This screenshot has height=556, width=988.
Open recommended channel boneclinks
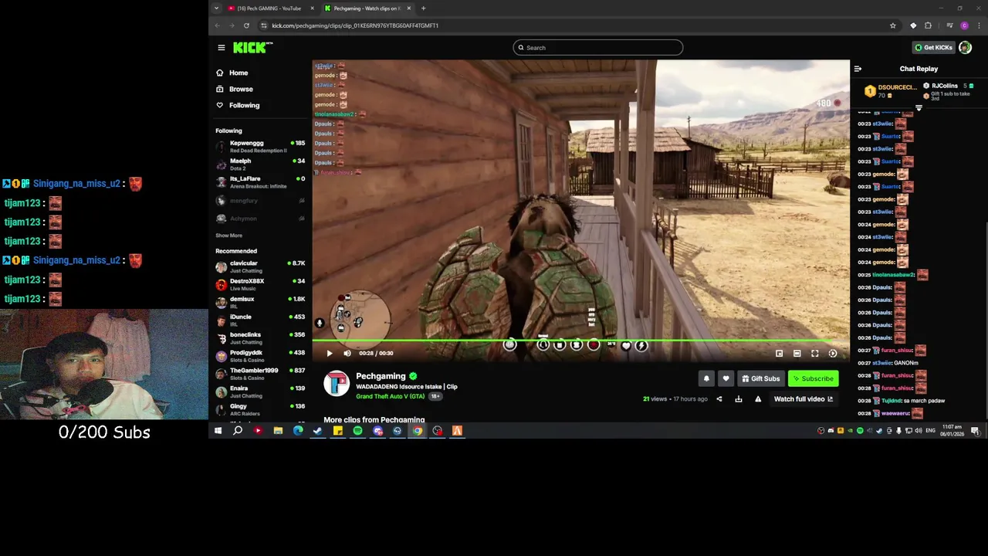pyautogui.click(x=260, y=337)
